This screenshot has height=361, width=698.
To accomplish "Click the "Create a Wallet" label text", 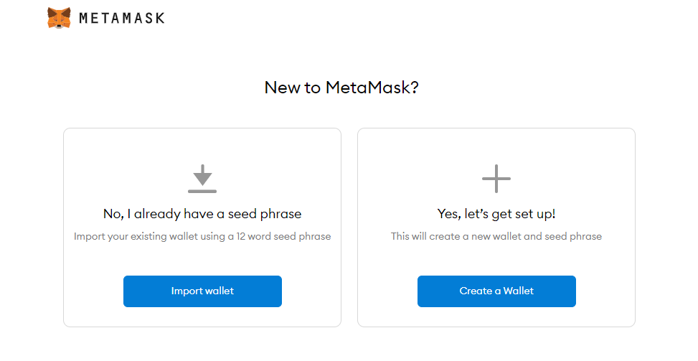I will [496, 291].
